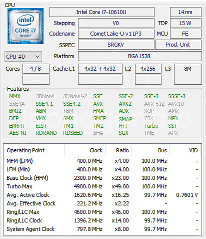The width and height of the screenshot is (206, 239).
Task: Select the 14 nm process field
Action: 185,12
